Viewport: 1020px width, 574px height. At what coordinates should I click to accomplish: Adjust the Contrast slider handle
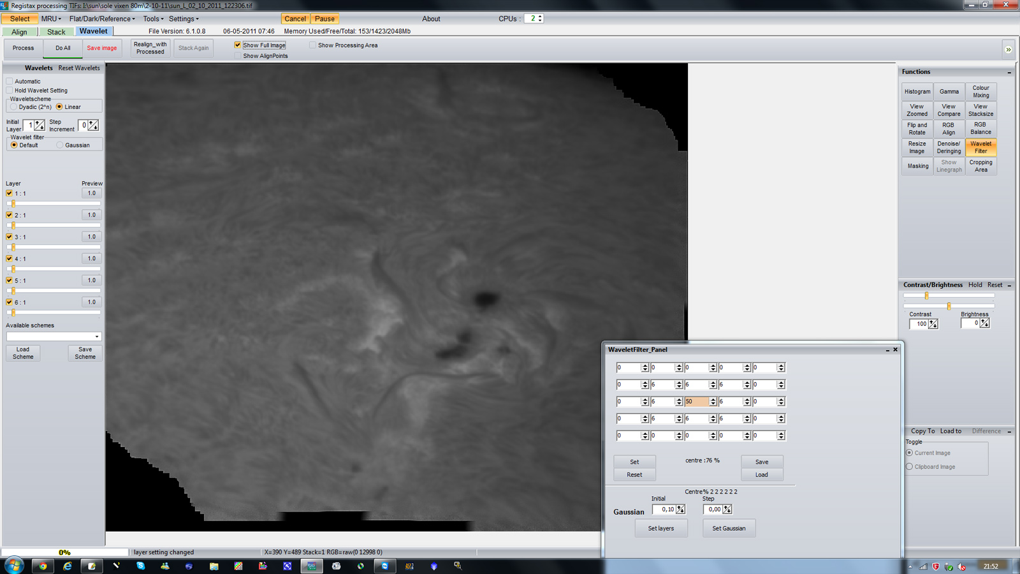pyautogui.click(x=926, y=295)
